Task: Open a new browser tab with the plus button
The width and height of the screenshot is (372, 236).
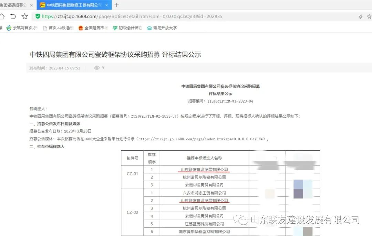Action: coord(116,5)
